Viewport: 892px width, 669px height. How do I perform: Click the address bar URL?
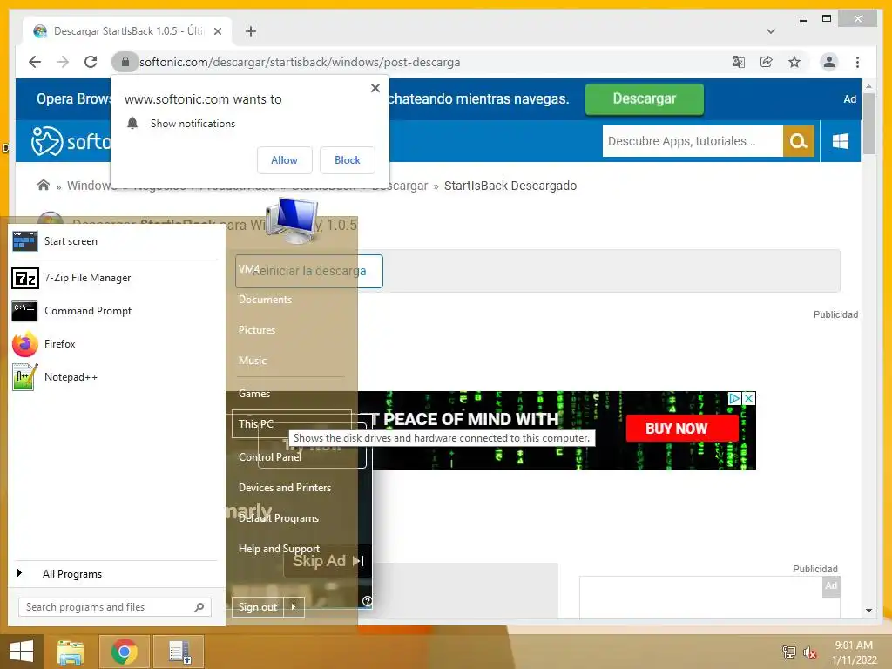[x=300, y=62]
